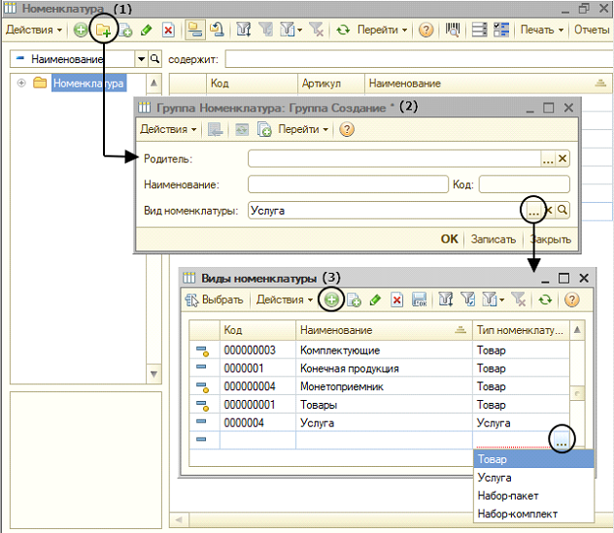The width and height of the screenshot is (614, 533).
Task: Click Закрыть button in group form
Action: click(550, 239)
